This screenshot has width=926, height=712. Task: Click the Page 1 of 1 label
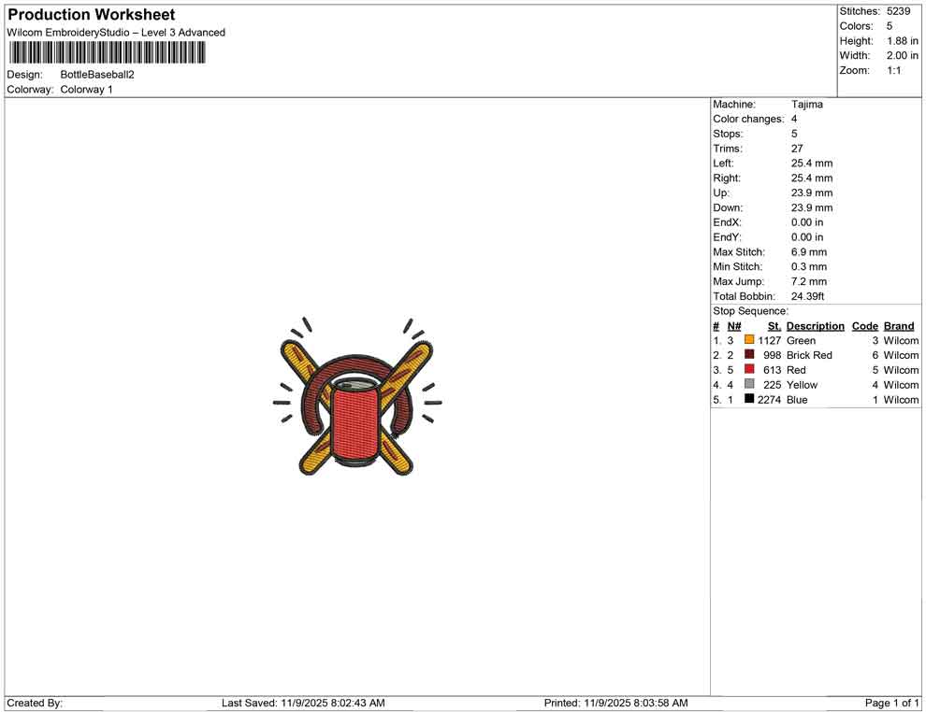pos(891,703)
